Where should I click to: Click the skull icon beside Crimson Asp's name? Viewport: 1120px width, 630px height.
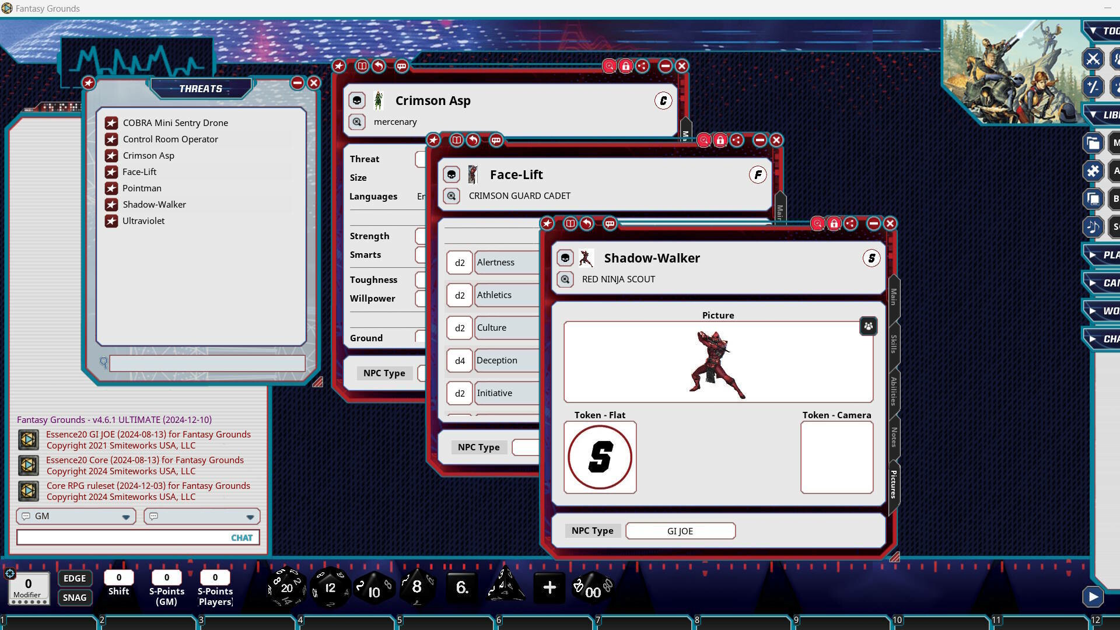coord(356,100)
